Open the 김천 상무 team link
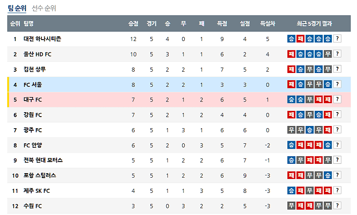The width and height of the screenshot is (357, 215). [x=35, y=69]
